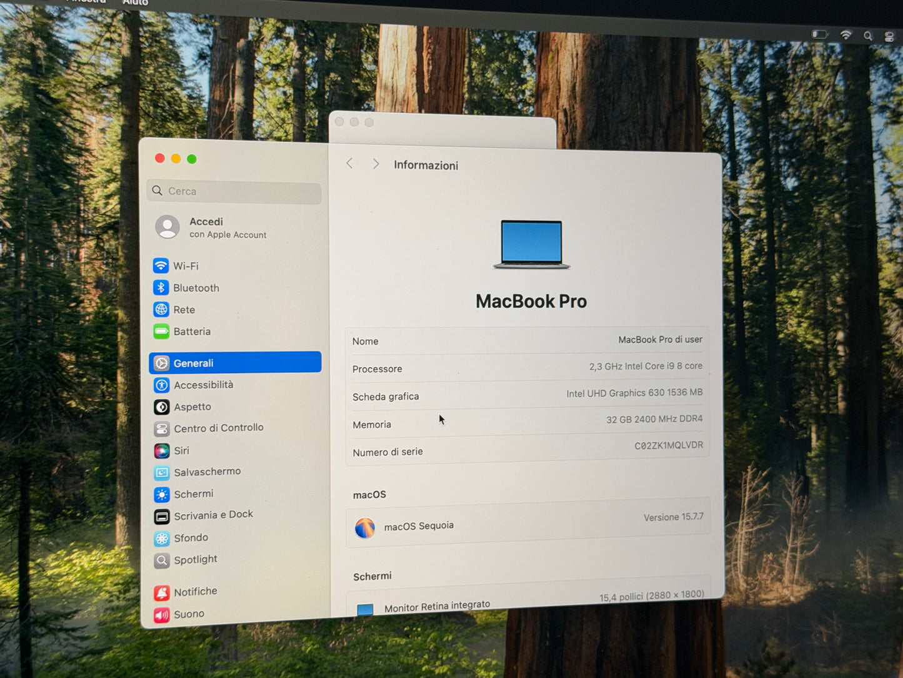Zoom System Settings with the green button
This screenshot has height=678, width=903.
click(x=192, y=159)
